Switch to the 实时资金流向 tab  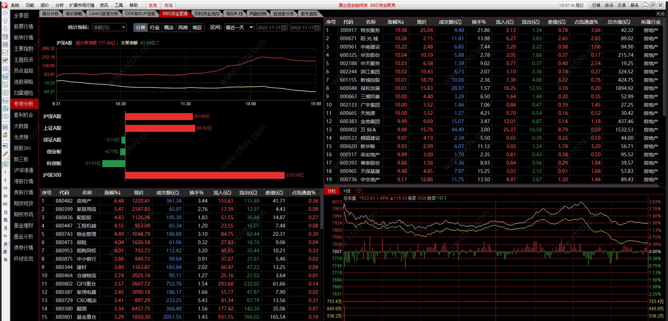tap(207, 14)
